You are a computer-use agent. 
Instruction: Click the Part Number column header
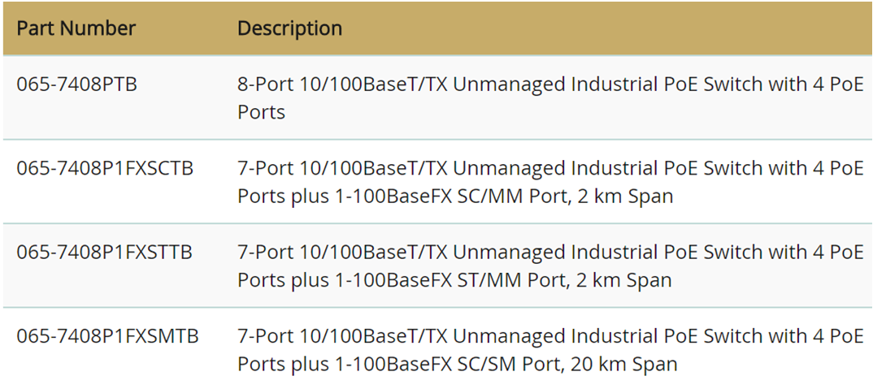pyautogui.click(x=76, y=28)
